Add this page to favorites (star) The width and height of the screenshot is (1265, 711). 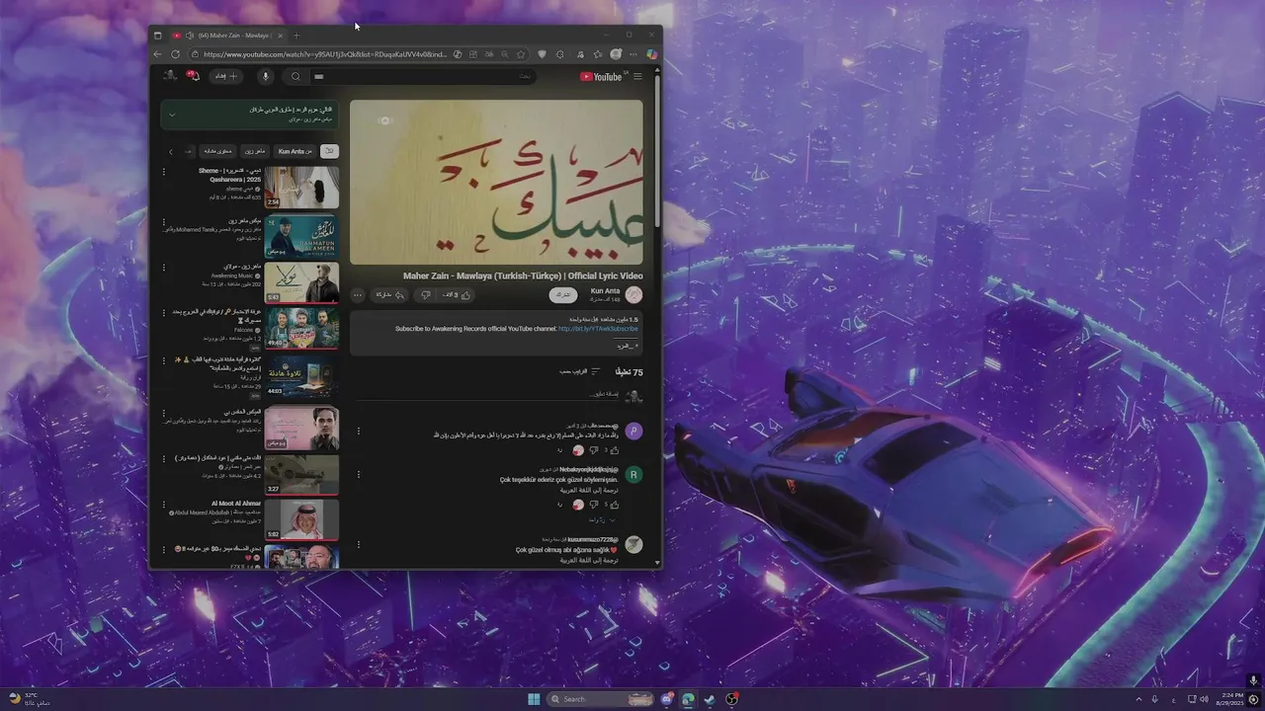(521, 54)
